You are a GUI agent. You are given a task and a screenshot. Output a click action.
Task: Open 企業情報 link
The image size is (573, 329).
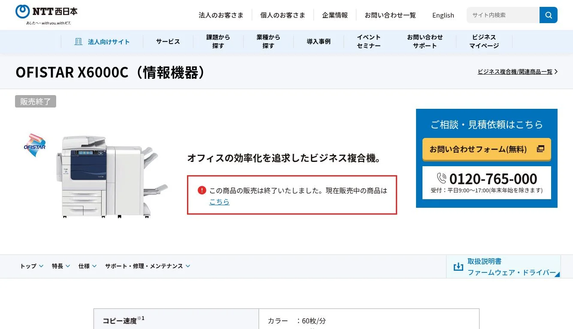pos(335,15)
